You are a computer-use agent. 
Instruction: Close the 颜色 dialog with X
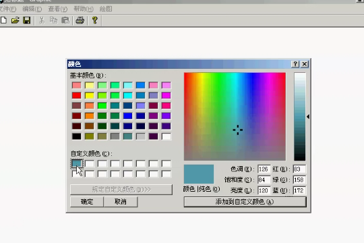(x=304, y=64)
